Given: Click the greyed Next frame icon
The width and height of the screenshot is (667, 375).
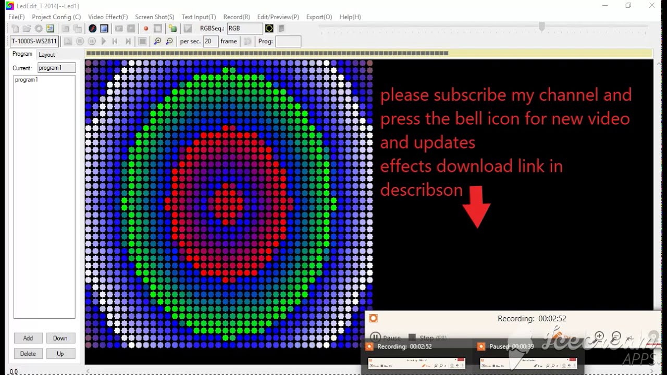Looking at the screenshot, I should 128,41.
